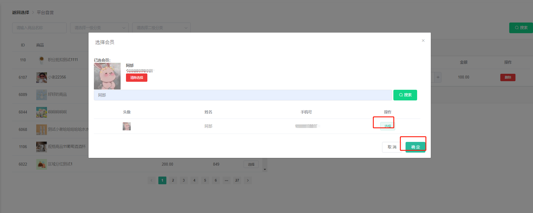Image resolution: width=533 pixels, height=213 pixels.
Task: Go to previous page arrow in pagination
Action: click(x=152, y=180)
